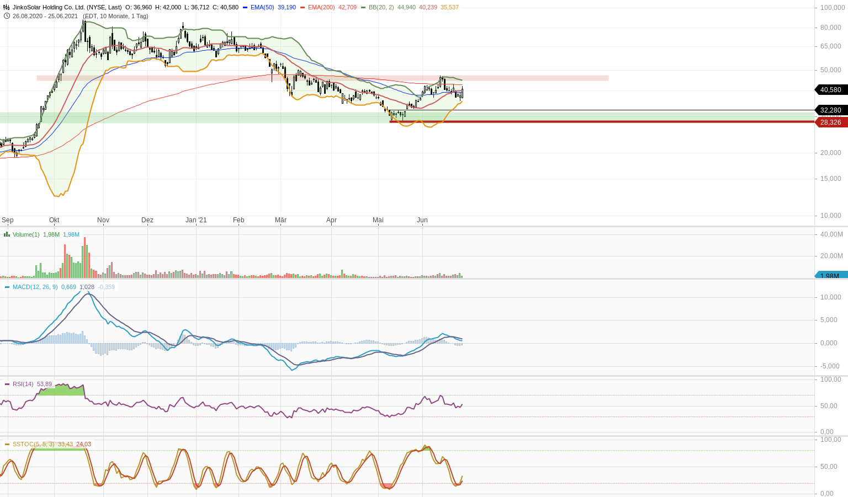Select the JinkoSolar Holding Co. Ltd. title
The image size is (848, 497).
tap(67, 7)
